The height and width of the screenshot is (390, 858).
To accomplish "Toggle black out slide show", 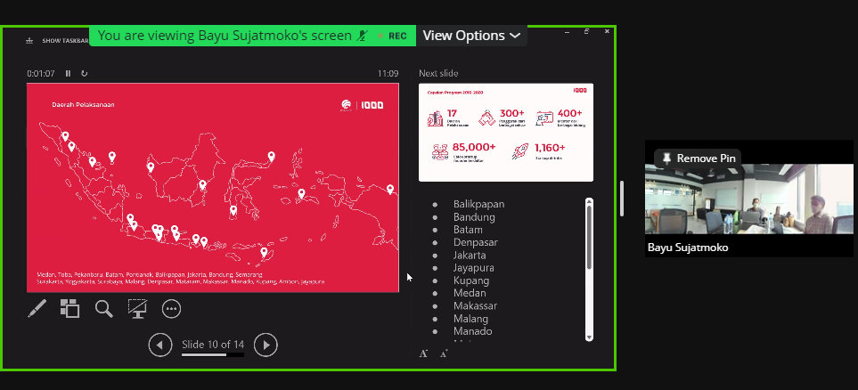I will 137,309.
